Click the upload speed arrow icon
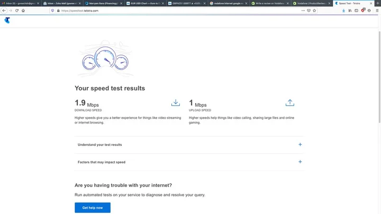Screen dimensions: 381x214 [289, 103]
